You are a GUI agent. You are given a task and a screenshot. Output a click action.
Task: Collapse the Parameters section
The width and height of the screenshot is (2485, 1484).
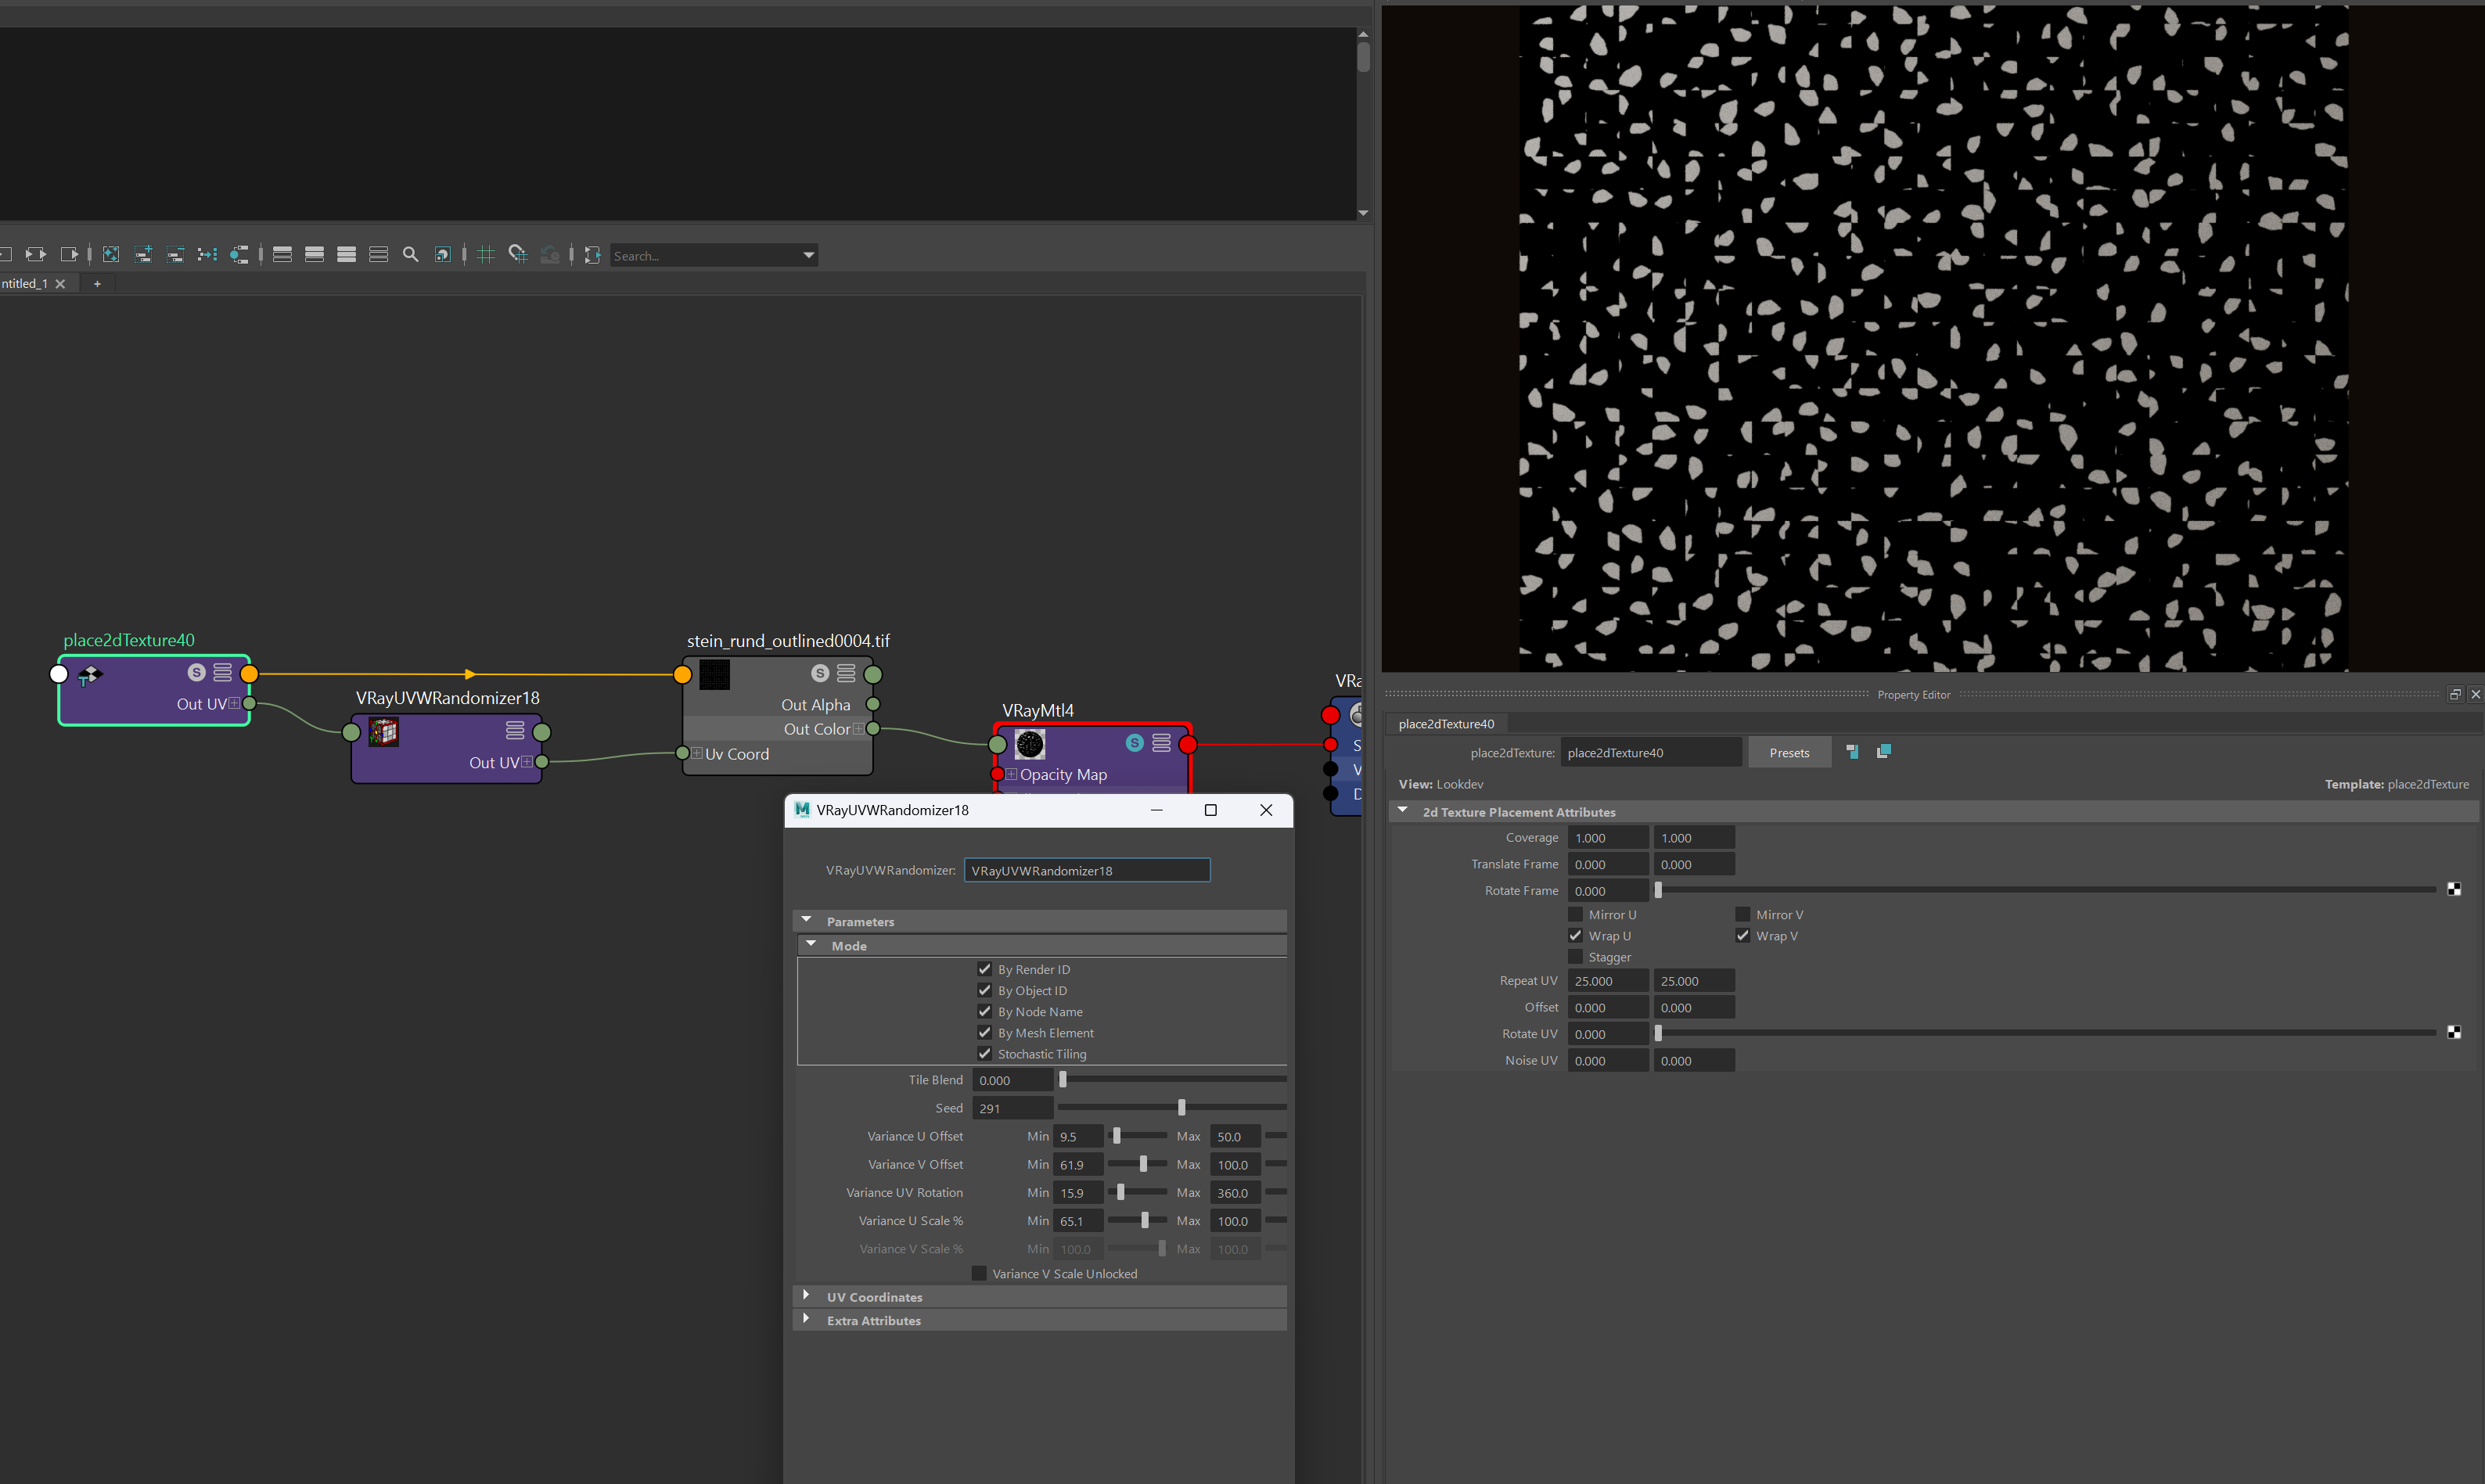807,920
